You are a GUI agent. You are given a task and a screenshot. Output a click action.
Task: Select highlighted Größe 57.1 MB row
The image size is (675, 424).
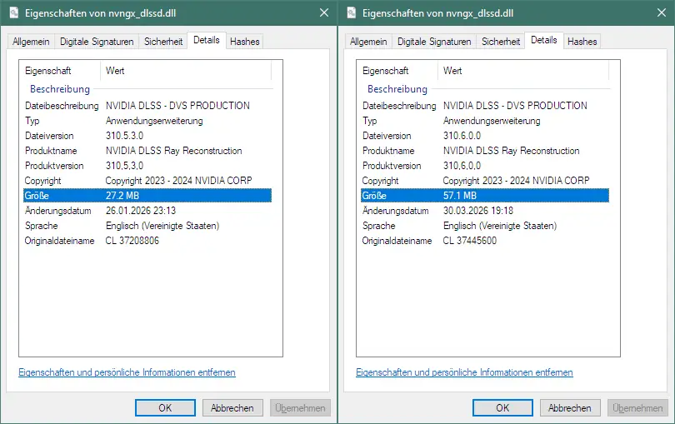485,196
